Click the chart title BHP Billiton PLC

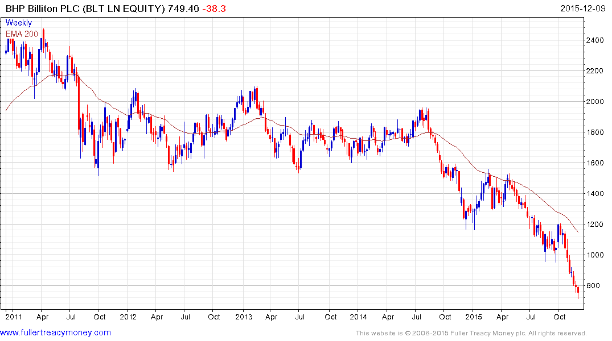coord(43,9)
